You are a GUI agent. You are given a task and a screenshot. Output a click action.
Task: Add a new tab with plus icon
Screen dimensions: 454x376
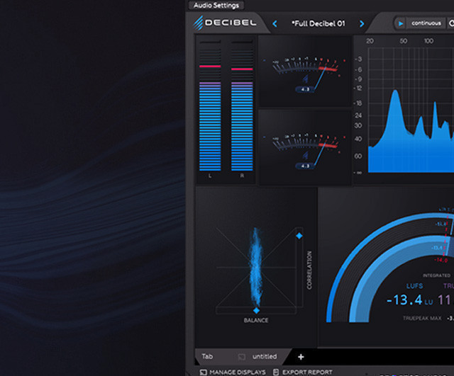click(x=301, y=357)
